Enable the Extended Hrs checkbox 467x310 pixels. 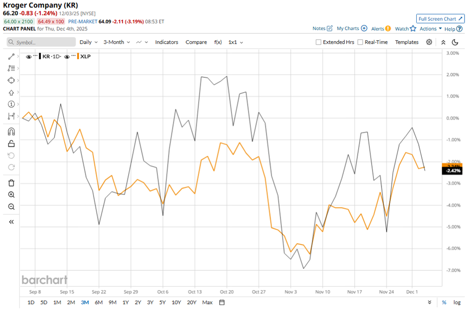tap(318, 42)
